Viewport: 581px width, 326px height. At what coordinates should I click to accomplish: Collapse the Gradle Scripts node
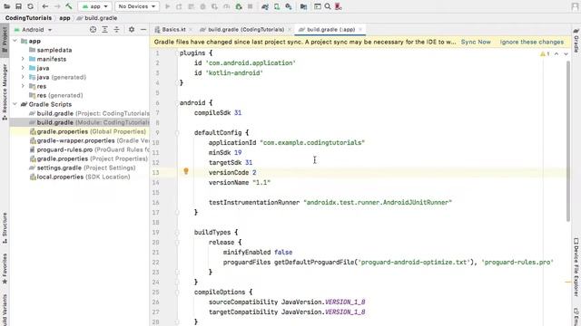tap(15, 104)
